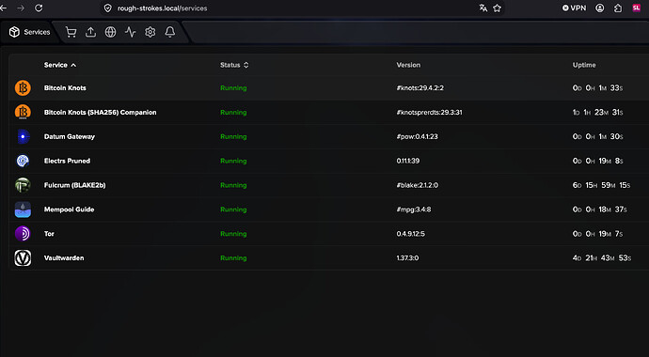Open the browser account profile icon

[x=600, y=8]
